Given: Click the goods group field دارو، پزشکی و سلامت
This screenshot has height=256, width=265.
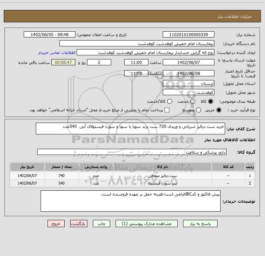Looking at the screenshot, I should click(132, 152).
